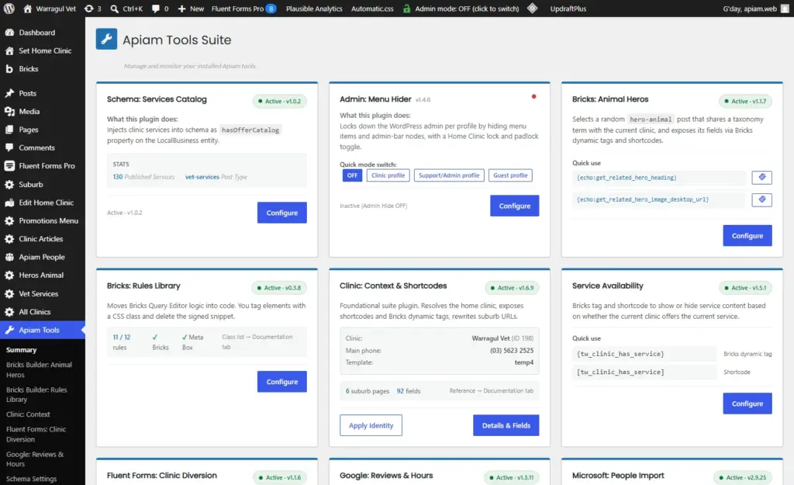Click the Pages icon in sidebar

pyautogui.click(x=9, y=130)
